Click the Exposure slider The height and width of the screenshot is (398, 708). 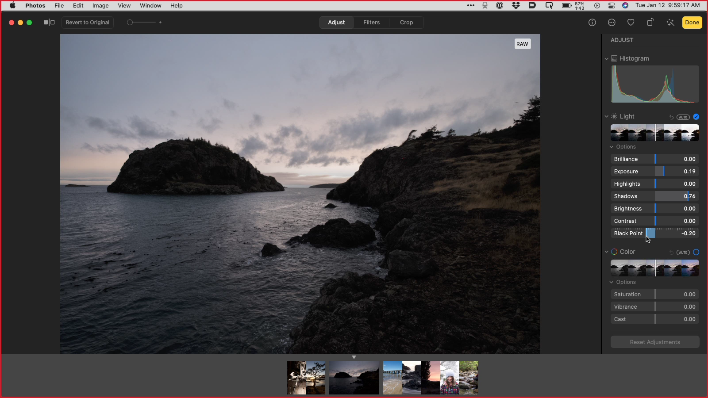655,172
